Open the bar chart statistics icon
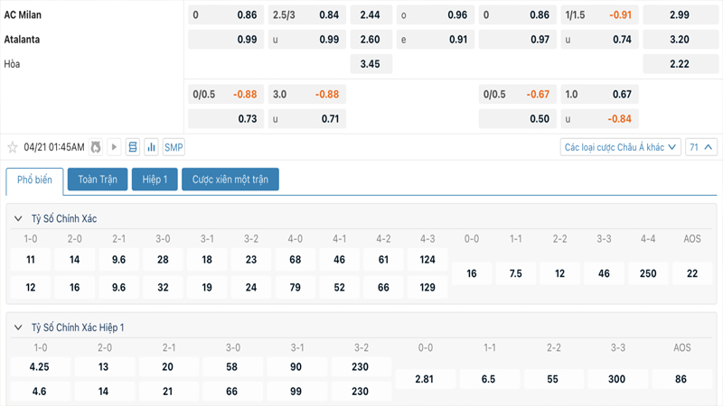Viewport: 723px width, 406px height. click(151, 147)
